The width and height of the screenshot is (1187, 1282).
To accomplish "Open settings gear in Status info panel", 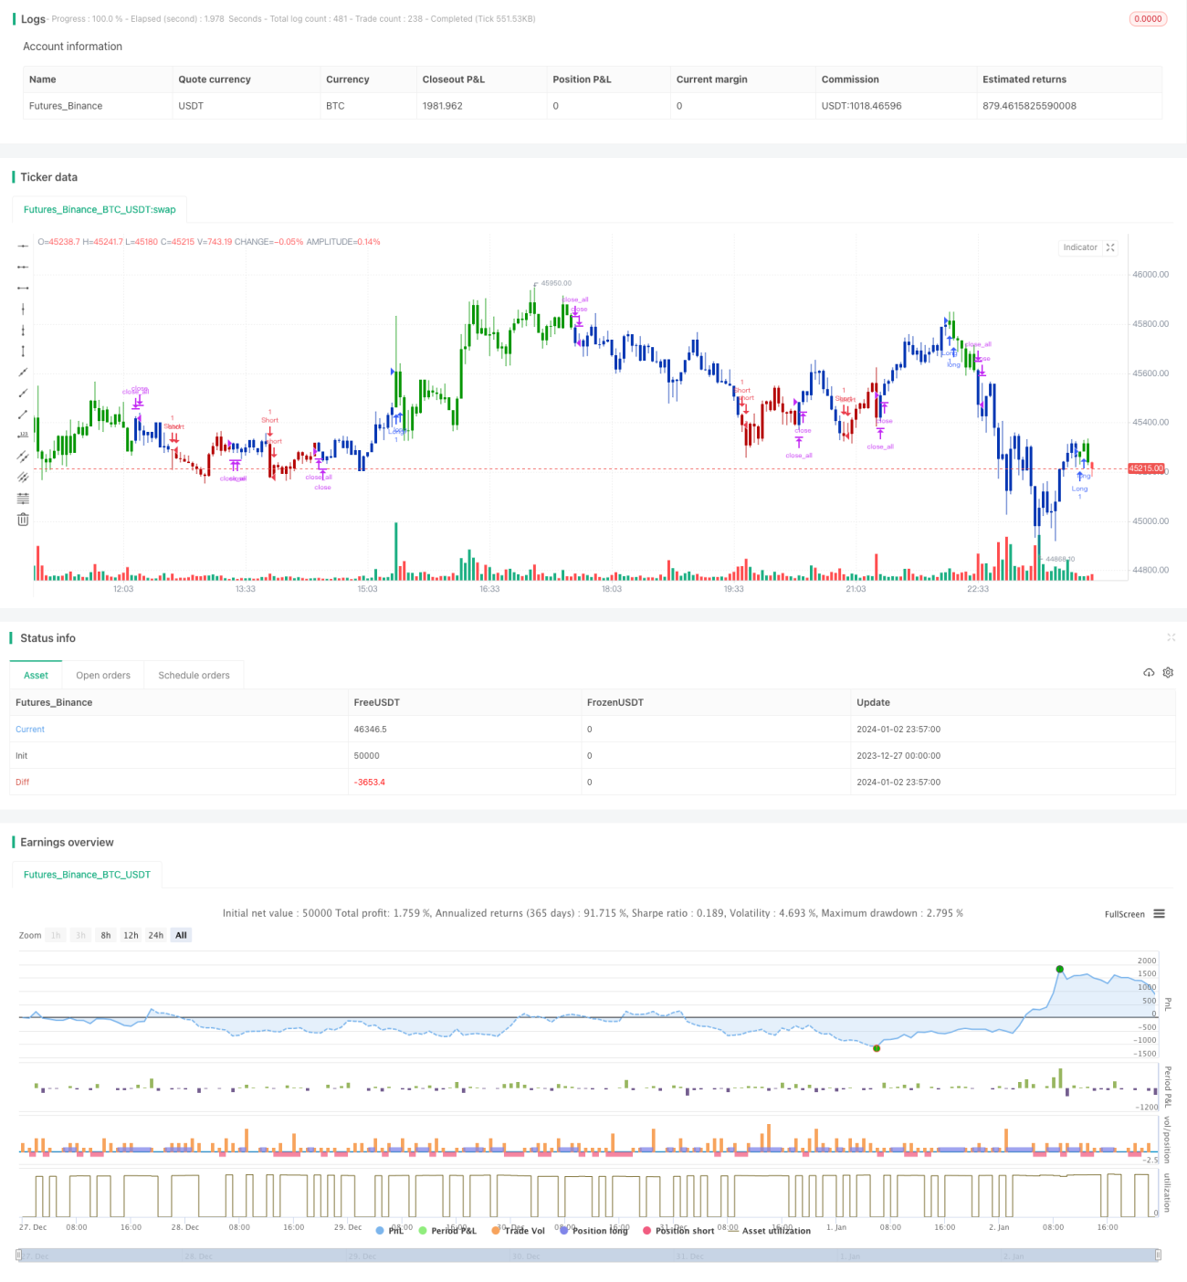I will coord(1168,673).
